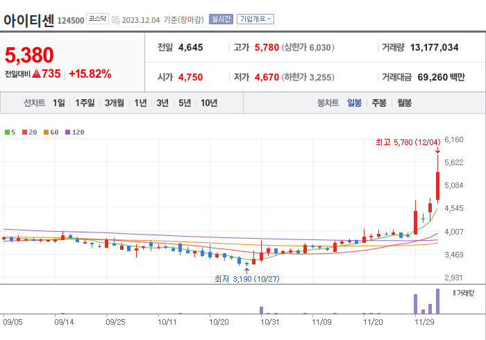Click the calendar date icon beside 2023.12.04
This screenshot has height=340, width=486.
click(116, 20)
